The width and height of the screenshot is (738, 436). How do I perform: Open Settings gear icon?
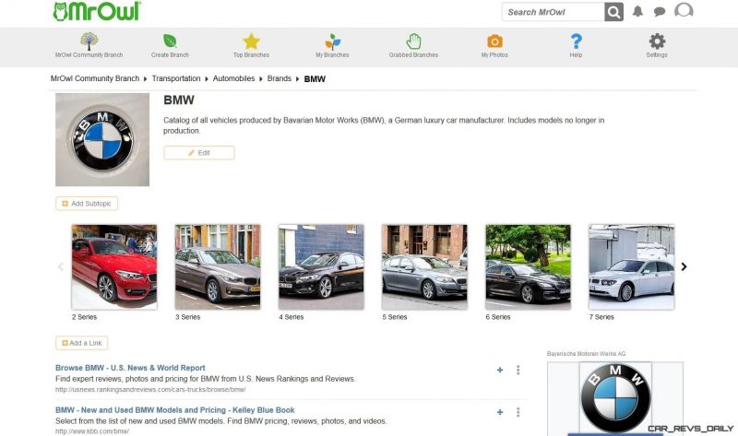tap(657, 41)
